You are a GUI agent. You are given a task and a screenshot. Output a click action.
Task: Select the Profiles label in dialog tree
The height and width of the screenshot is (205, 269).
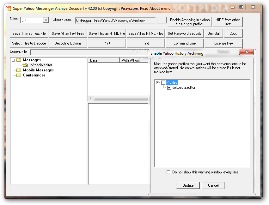coord(172,82)
